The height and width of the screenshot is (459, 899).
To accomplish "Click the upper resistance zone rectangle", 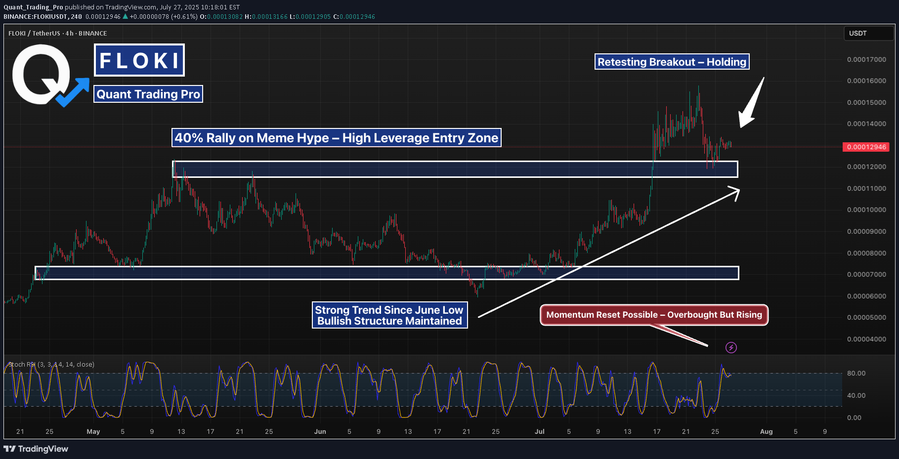I will tap(455, 169).
